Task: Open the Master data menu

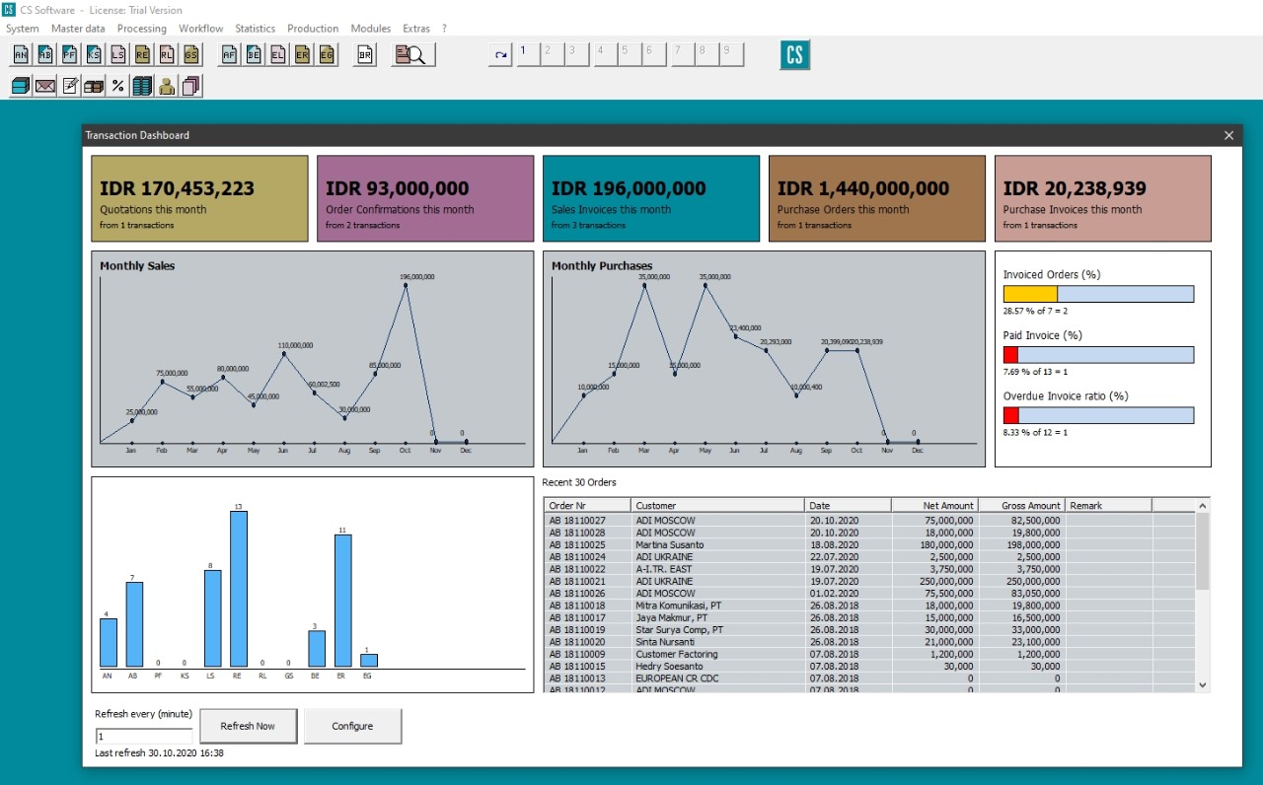Action: (x=78, y=29)
